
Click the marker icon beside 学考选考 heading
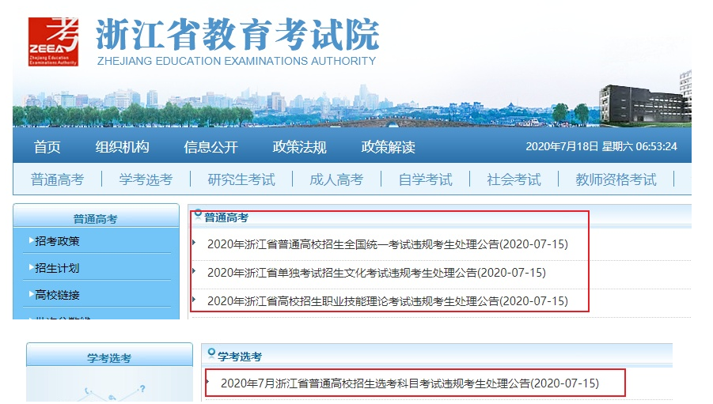(x=211, y=353)
